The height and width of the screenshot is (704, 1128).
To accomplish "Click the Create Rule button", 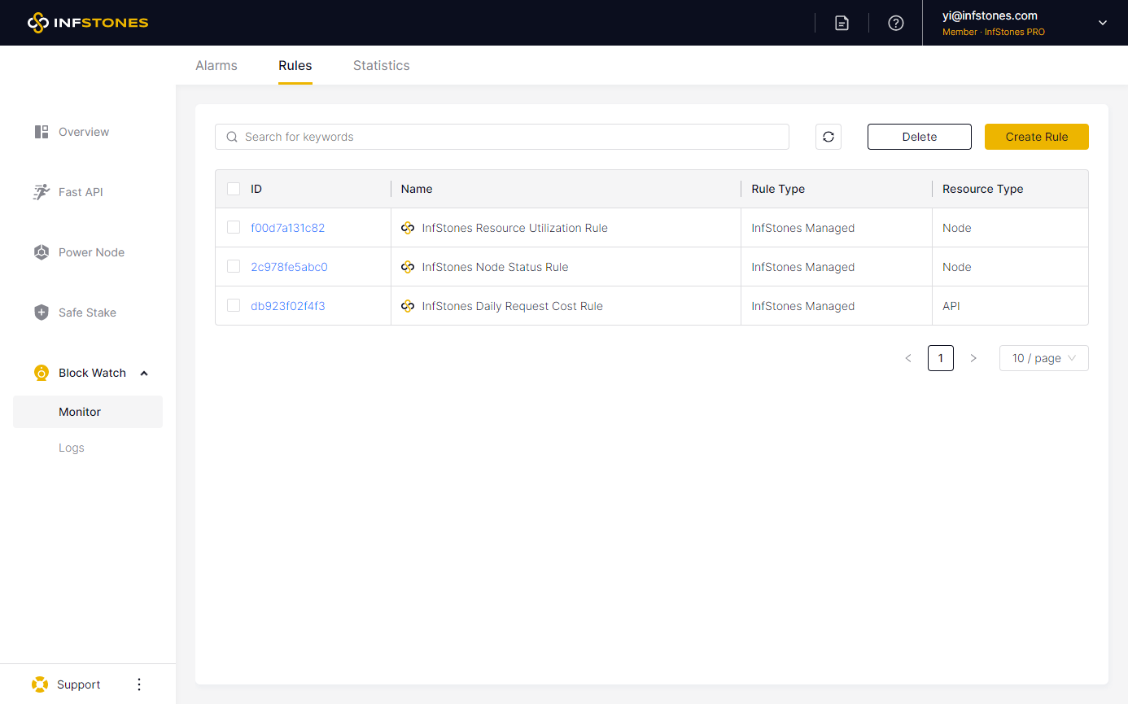I will 1036,137.
